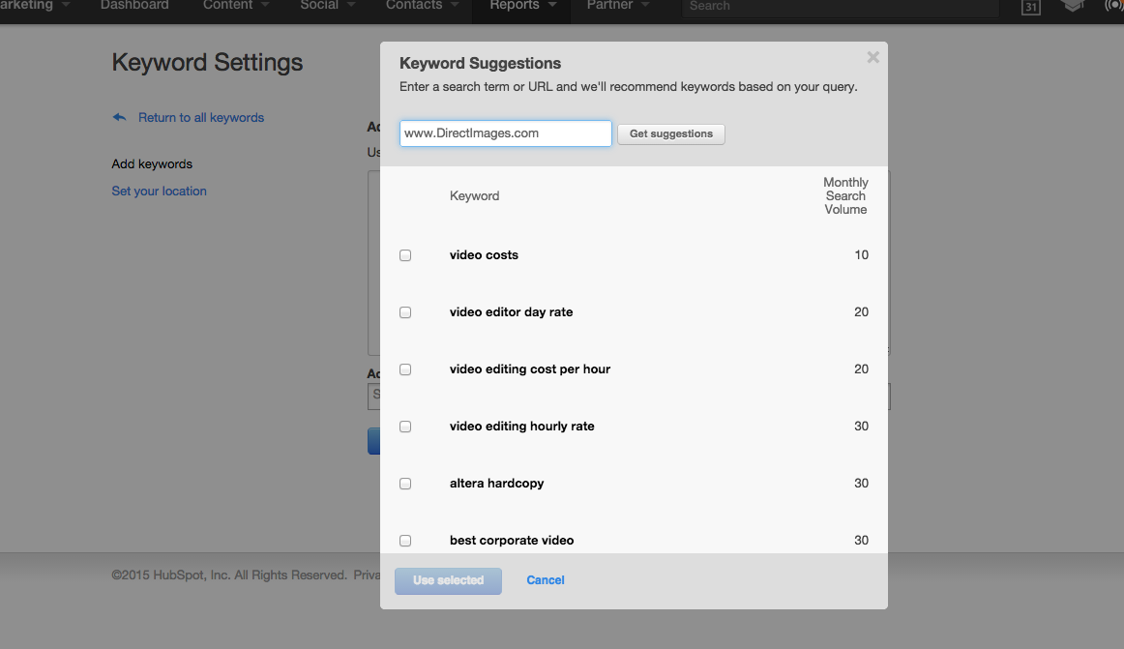Click the return arrow icon beside all keywords
Viewport: 1124px width, 649px height.
[120, 118]
